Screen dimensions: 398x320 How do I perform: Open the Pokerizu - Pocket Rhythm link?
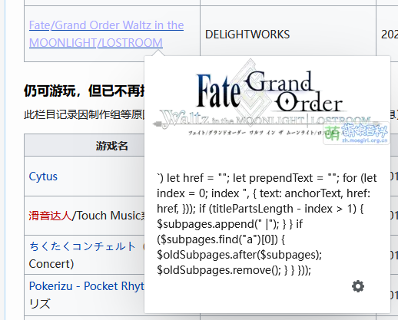pyautogui.click(x=87, y=286)
